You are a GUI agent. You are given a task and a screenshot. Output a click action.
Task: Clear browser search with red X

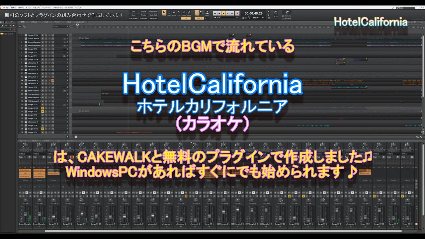[x=14, y=29]
